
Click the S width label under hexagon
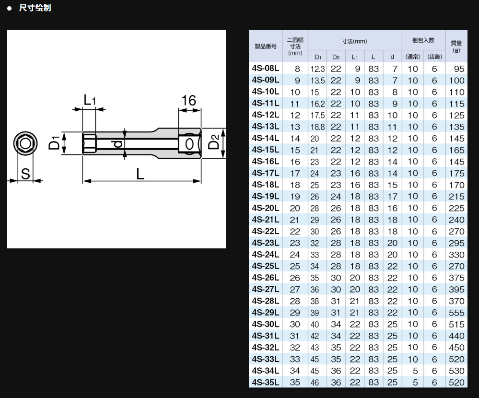coord(25,174)
